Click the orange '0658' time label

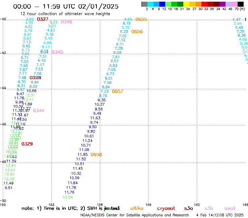pos(96,155)
